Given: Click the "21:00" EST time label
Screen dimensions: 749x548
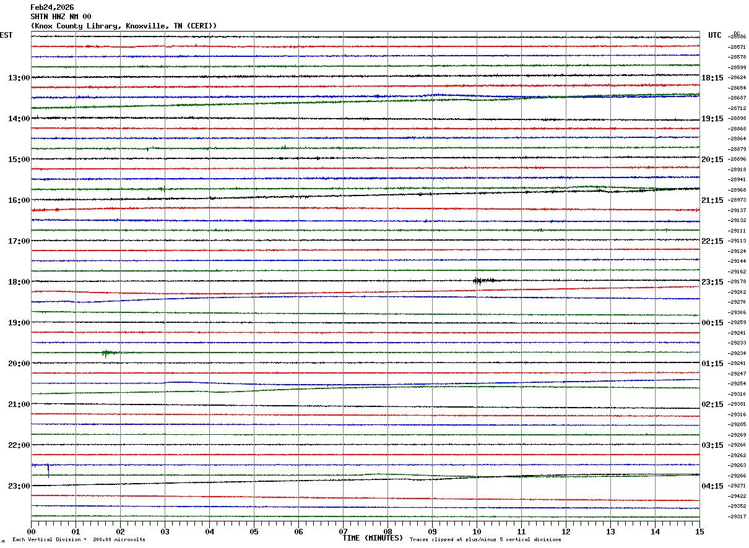Looking at the screenshot, I should click(x=19, y=405).
